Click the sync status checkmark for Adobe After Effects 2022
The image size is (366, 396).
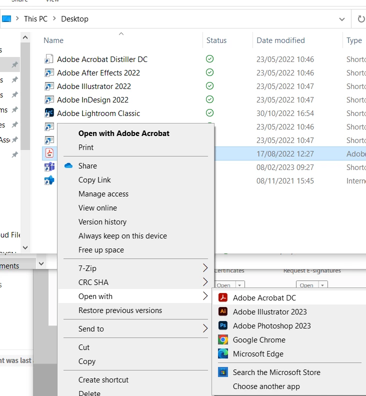(x=209, y=72)
